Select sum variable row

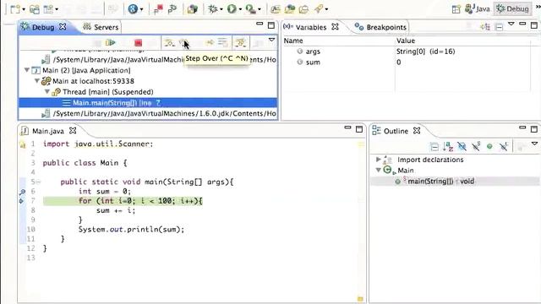click(407, 62)
